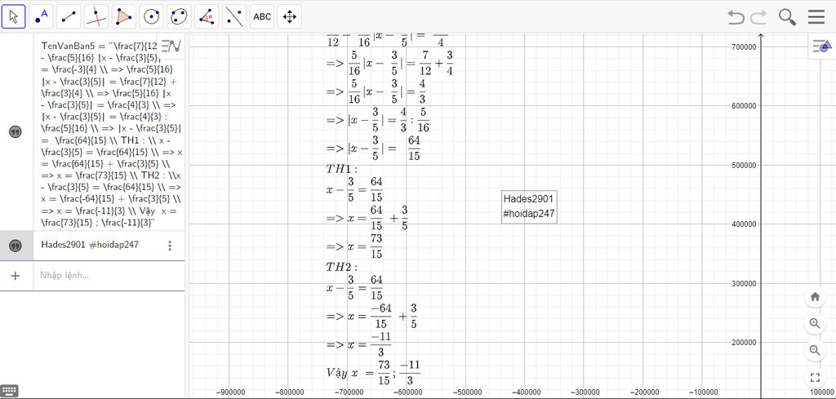Screen dimensions: 836x399
Task: Toggle visibility of TenVanBan5 text object
Action: (16, 132)
